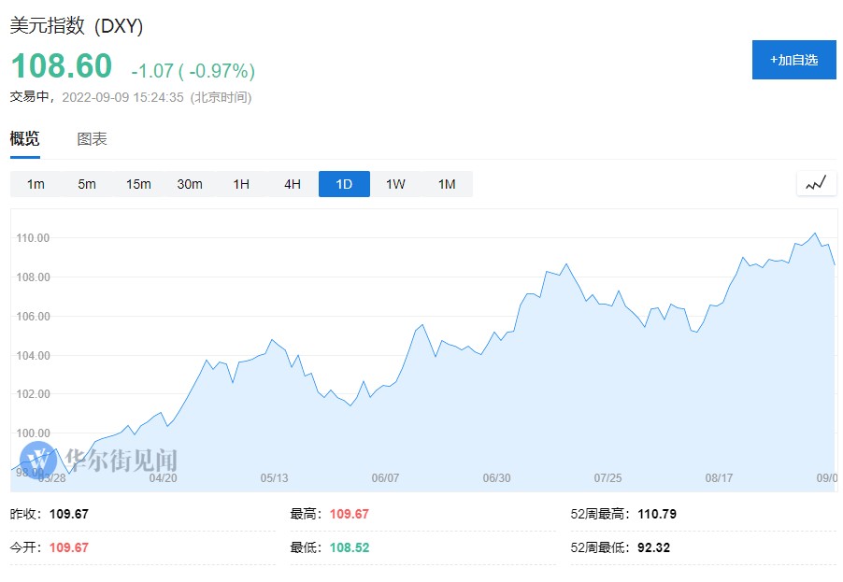Click the line chart type icon
Viewport: 843px width, 582px height.
pos(816,184)
